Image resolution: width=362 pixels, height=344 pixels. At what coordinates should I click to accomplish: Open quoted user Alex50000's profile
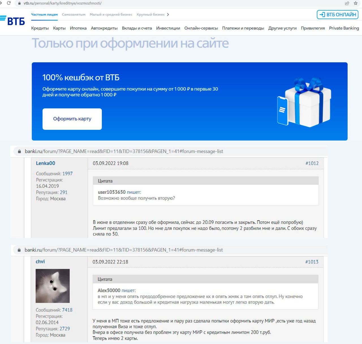pyautogui.click(x=109, y=290)
